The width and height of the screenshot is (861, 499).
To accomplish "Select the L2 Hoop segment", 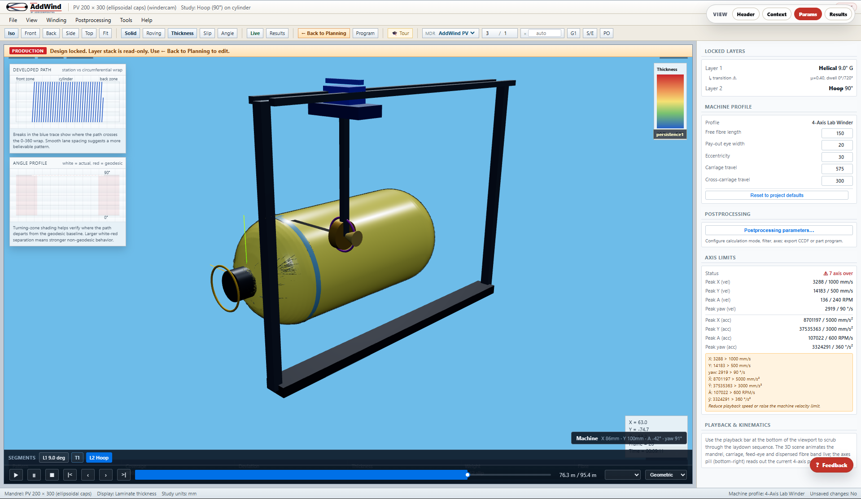I will pos(99,458).
